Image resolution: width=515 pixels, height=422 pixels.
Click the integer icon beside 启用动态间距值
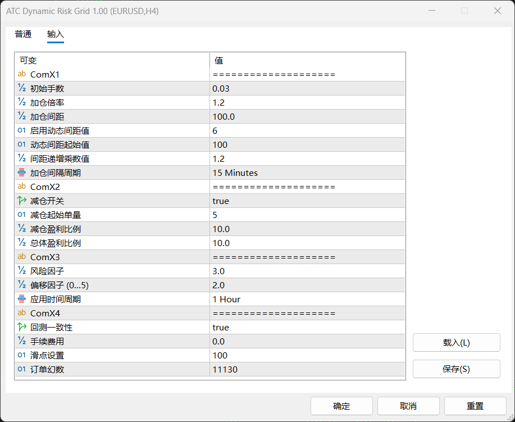point(22,130)
